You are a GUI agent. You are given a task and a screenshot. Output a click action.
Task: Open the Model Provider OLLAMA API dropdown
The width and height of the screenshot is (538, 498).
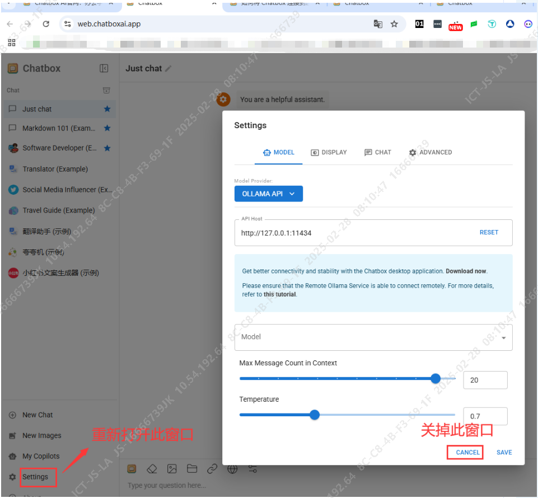point(268,194)
